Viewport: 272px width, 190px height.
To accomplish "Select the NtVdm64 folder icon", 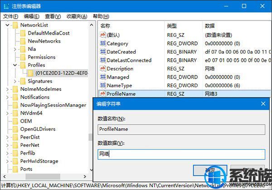I will (x=15, y=113).
